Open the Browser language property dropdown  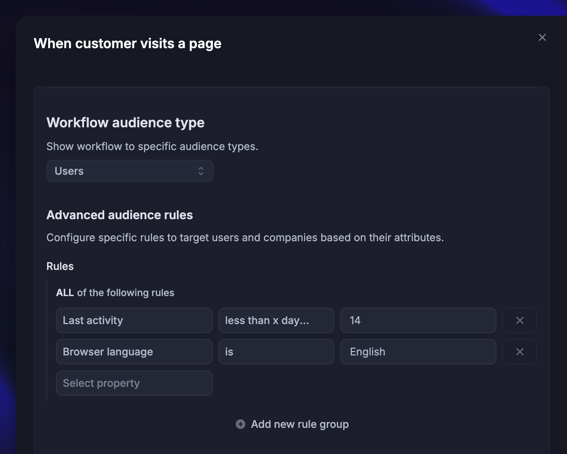(134, 352)
